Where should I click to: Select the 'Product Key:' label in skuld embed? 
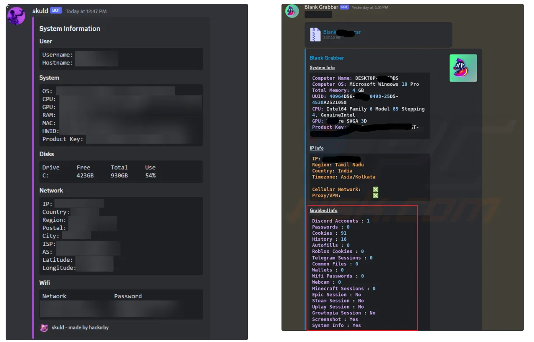(62, 139)
